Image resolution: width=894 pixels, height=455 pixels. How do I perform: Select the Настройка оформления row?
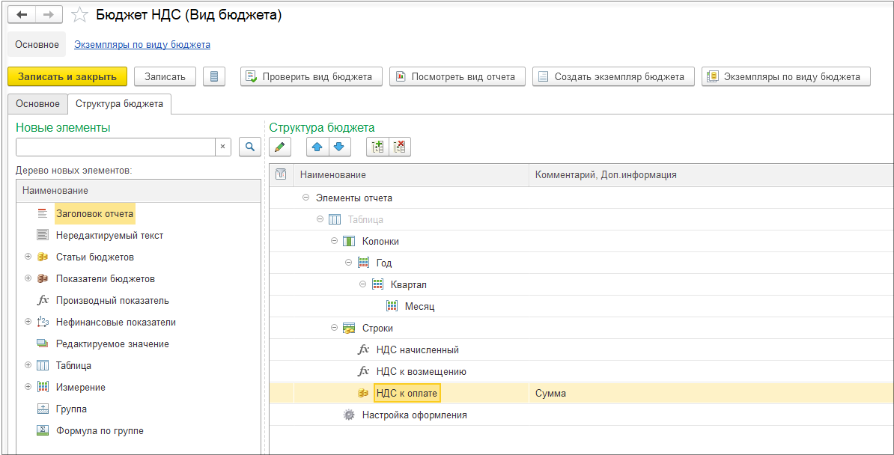[414, 415]
